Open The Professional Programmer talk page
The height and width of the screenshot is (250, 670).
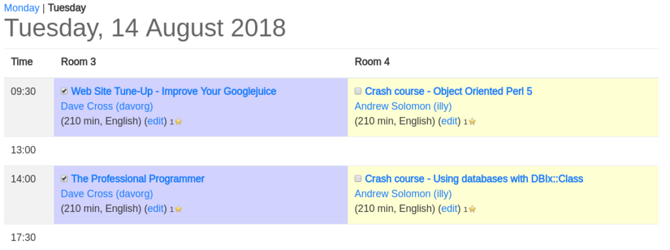click(x=137, y=179)
